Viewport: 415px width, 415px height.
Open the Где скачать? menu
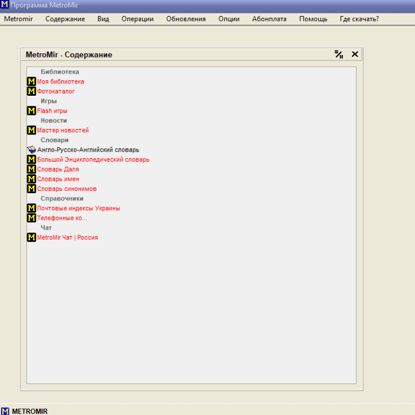click(x=360, y=19)
